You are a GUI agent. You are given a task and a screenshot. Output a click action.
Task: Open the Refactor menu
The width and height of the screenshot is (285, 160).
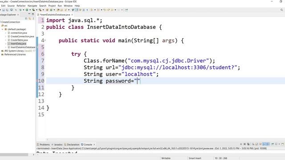point(21,6)
